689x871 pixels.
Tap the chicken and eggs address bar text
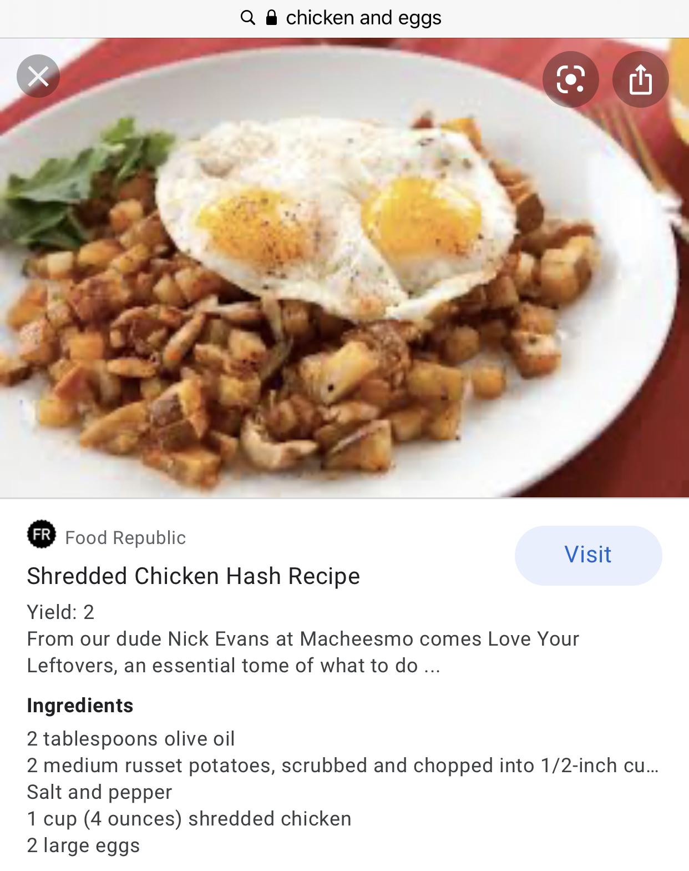point(363,18)
